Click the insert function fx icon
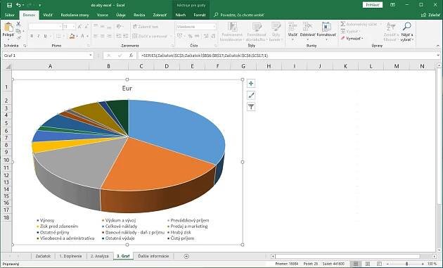This screenshot has height=268, width=443. (131, 56)
